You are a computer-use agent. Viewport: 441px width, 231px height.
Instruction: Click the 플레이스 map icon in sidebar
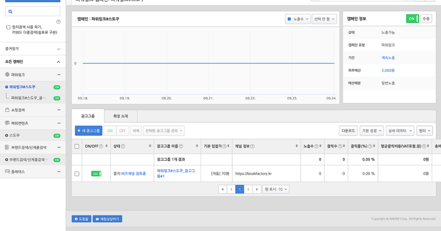8,171
